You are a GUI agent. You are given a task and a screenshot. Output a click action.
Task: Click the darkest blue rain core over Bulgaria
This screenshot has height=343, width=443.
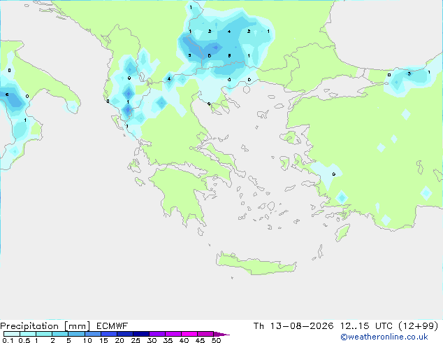(216, 48)
